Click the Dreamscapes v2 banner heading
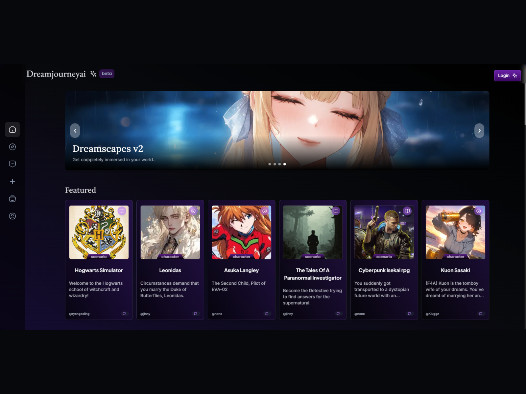526x394 pixels. tap(108, 149)
